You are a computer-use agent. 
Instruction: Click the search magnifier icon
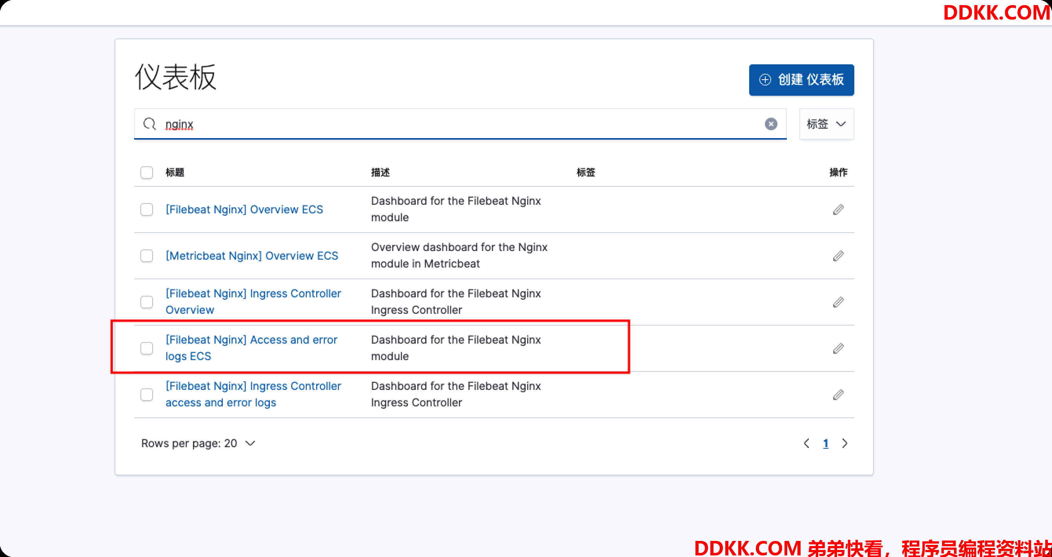point(149,124)
